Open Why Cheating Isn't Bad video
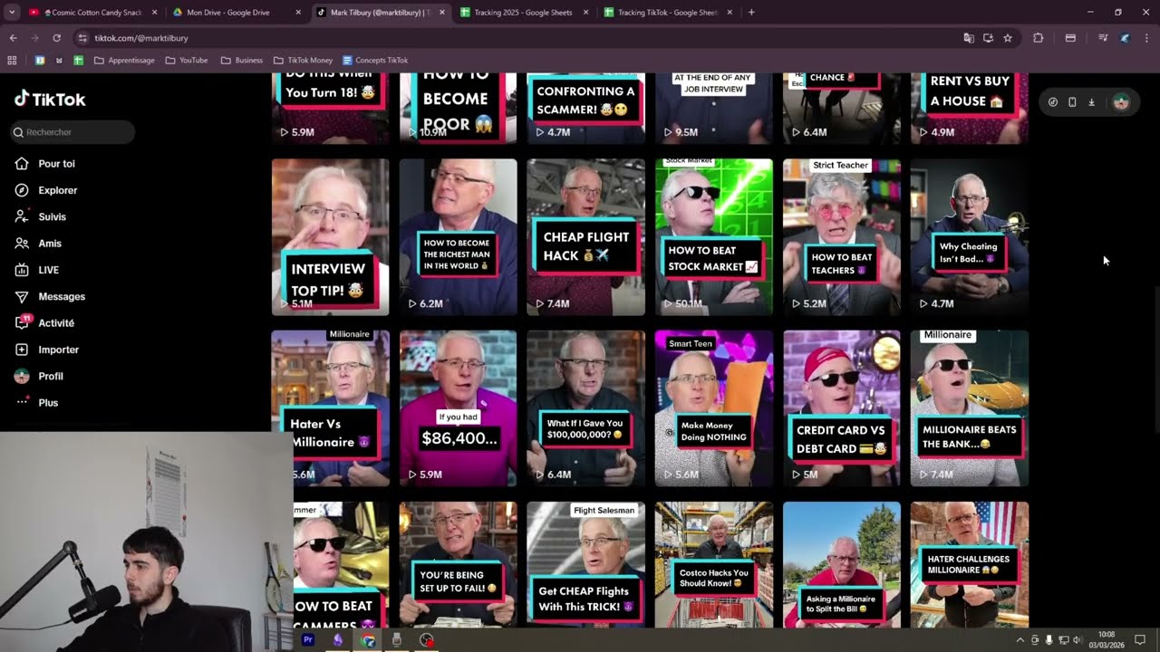This screenshot has width=1160, height=652. [970, 237]
